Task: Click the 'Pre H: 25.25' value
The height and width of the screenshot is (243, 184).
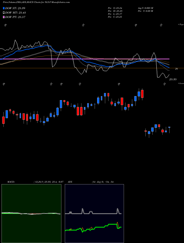Action: [x=115, y=11]
